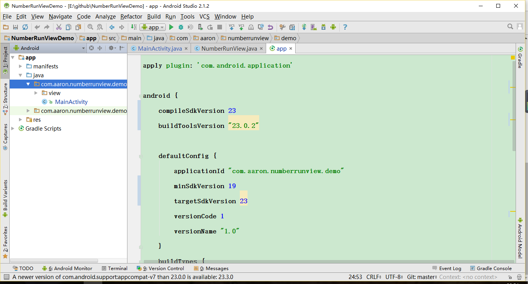Expand the Gradle Scripts tree node
The height and width of the screenshot is (284, 528).
point(13,129)
